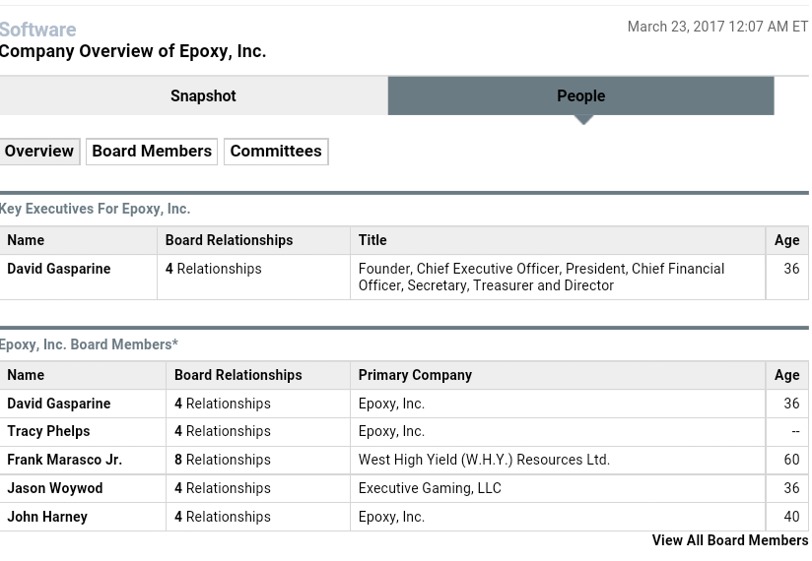The image size is (812, 561).
Task: View Frank Marasco's 8 Relationships
Action: (x=222, y=460)
